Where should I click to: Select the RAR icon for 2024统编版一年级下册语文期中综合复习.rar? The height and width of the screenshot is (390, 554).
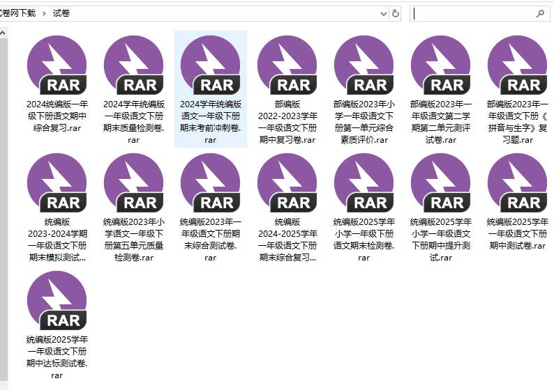point(57,65)
